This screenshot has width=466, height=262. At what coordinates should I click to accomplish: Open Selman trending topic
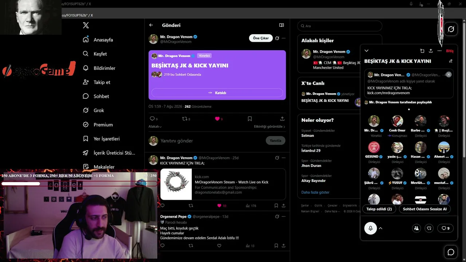pyautogui.click(x=308, y=135)
